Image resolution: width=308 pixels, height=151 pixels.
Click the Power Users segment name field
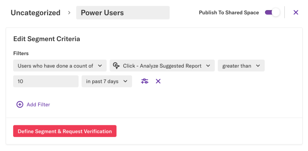point(122,13)
